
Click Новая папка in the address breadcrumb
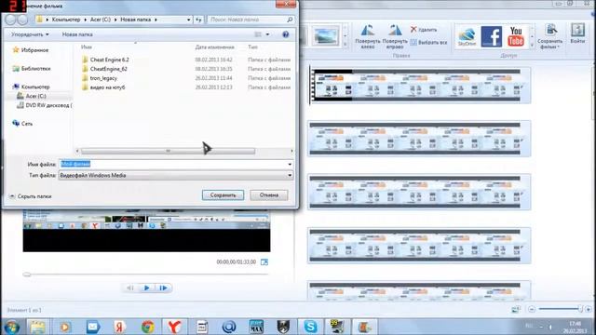135,20
